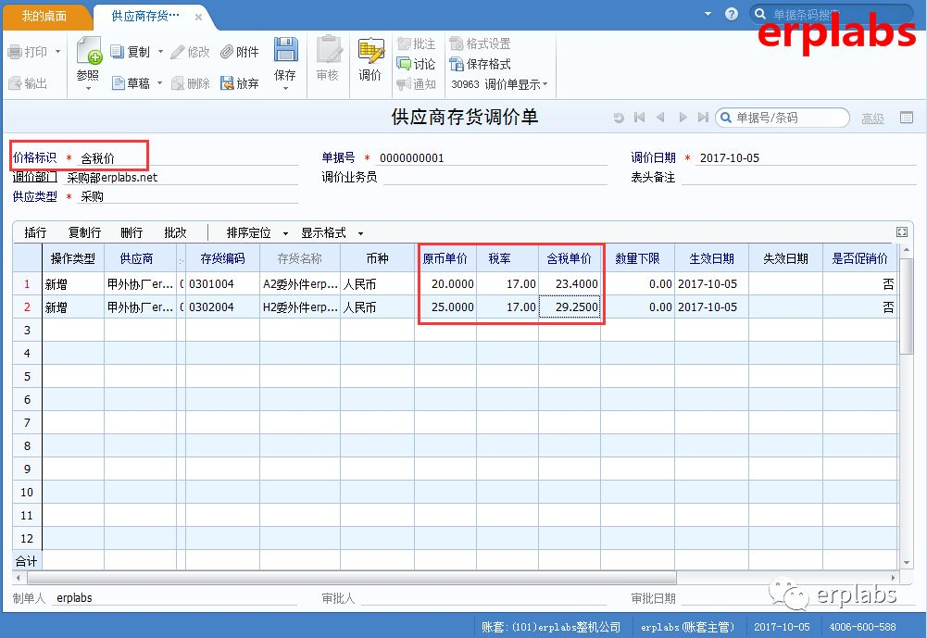Click 生效日期 cell 2017-10-05 in row 1
Viewport: 927px width, 638px height.
coord(711,284)
